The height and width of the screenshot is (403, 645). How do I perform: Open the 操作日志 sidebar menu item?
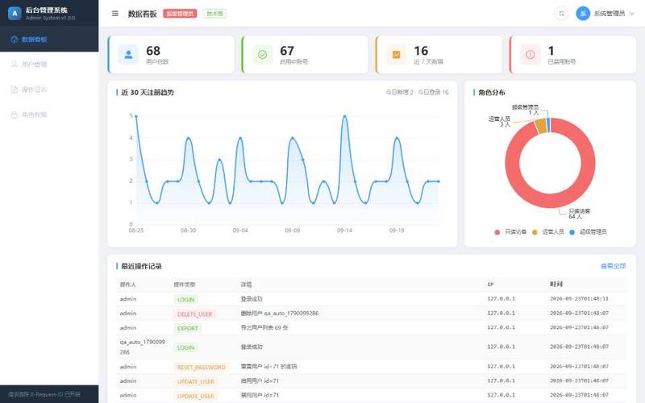point(49,89)
